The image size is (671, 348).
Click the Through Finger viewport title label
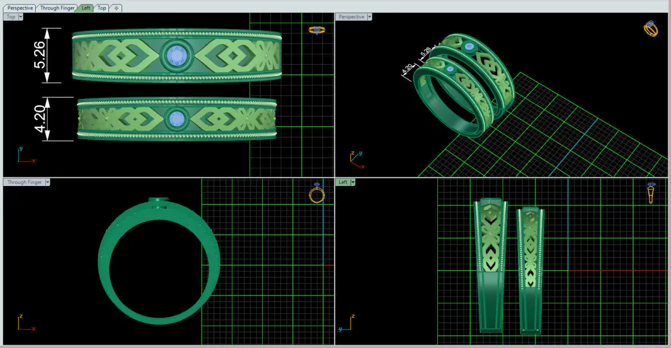tap(25, 182)
